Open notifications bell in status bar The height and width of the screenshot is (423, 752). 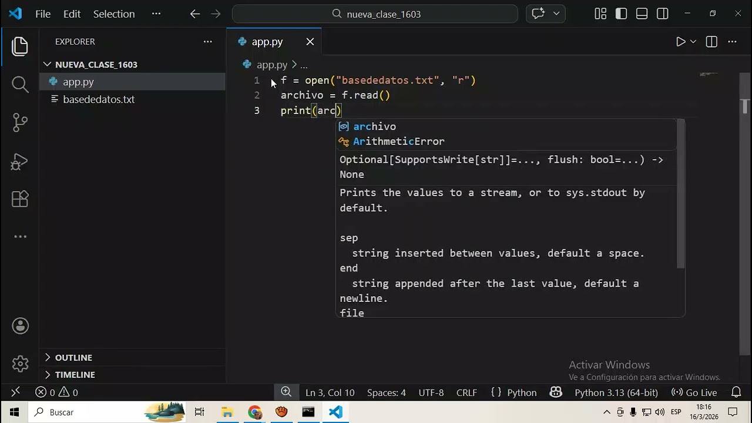[x=736, y=392]
